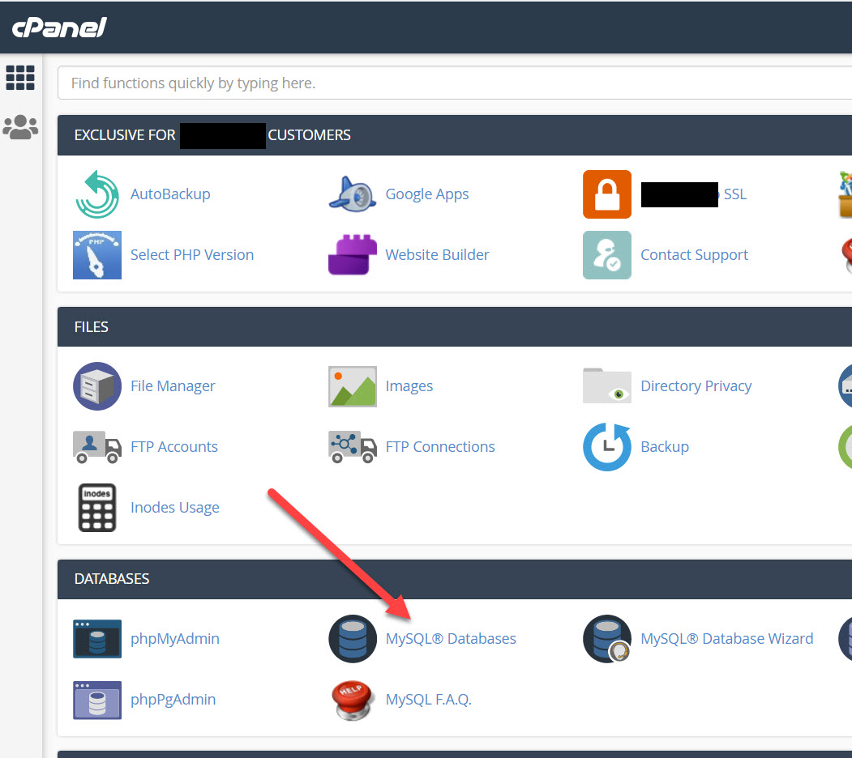
Task: Click the Directory Privacy folder icon
Action: [607, 386]
